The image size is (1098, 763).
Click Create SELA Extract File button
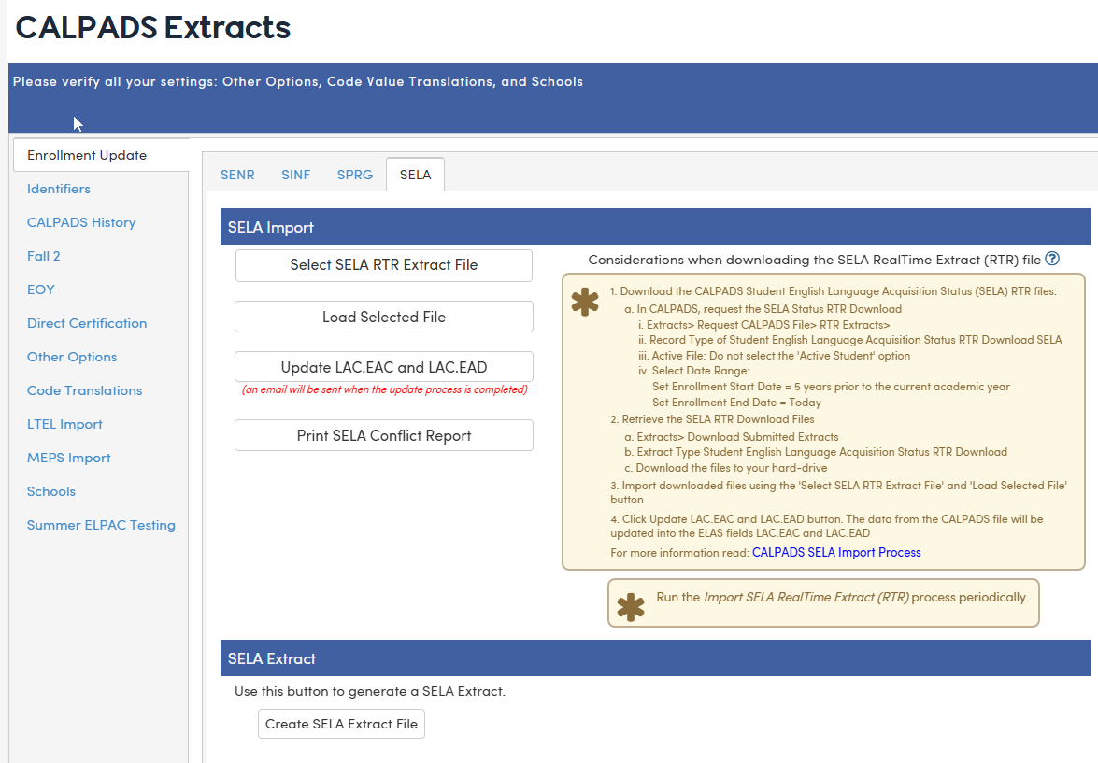[341, 724]
